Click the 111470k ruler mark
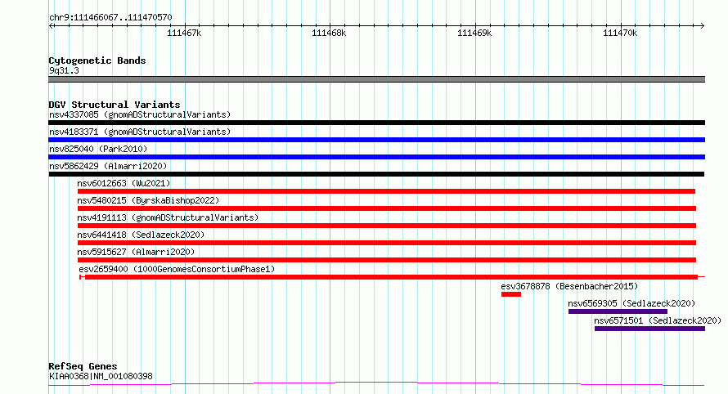This screenshot has height=394, width=728. point(620,33)
